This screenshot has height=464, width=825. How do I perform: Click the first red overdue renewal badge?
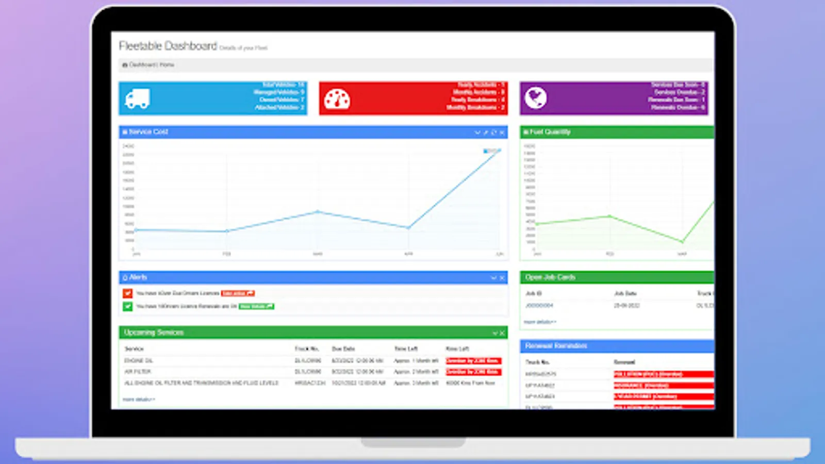(664, 374)
